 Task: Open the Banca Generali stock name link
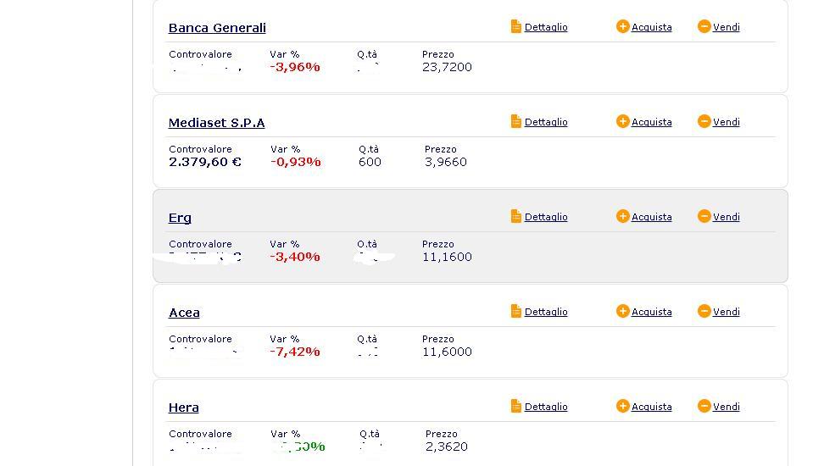(217, 28)
